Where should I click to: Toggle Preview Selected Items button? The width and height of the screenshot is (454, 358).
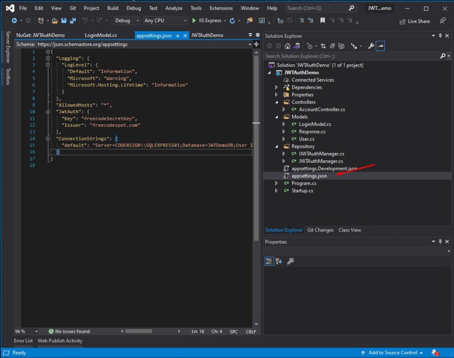click(380, 46)
